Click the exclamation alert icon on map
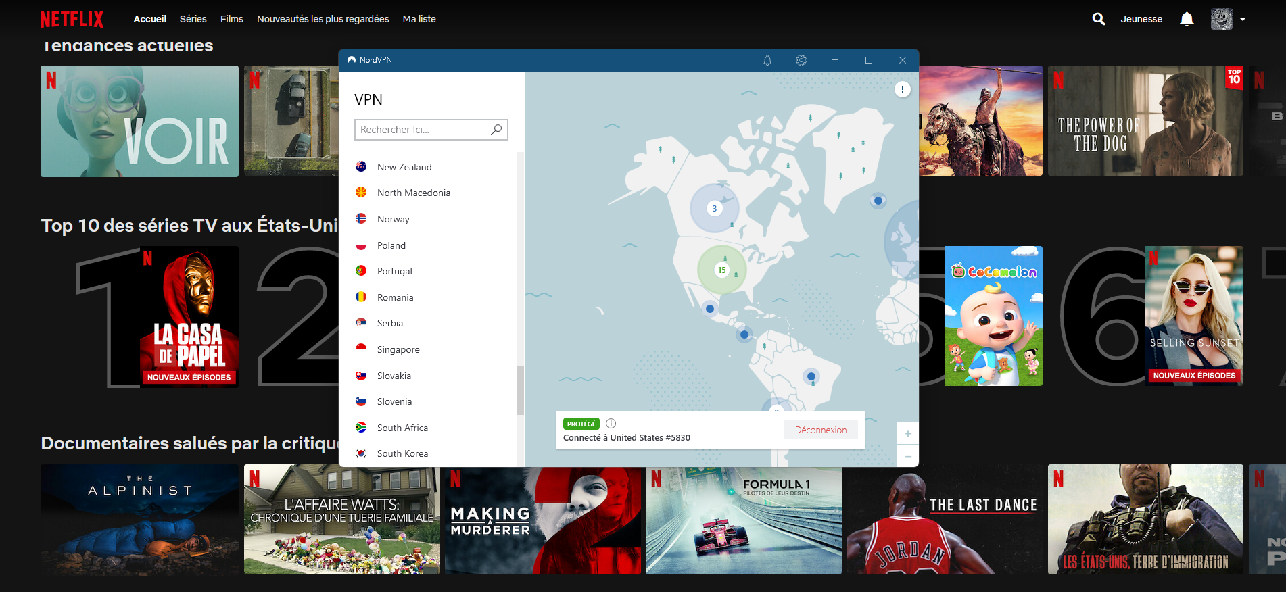Screen dimensions: 1286x592 coord(903,89)
